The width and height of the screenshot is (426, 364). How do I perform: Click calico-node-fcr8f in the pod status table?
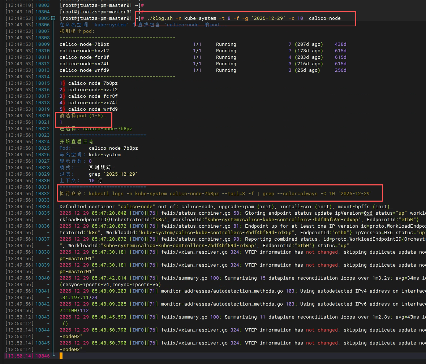(x=84, y=57)
